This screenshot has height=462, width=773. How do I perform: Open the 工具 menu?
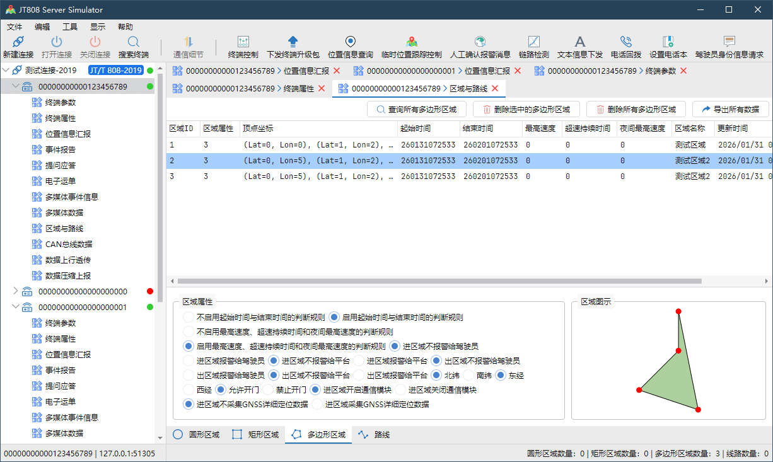[x=70, y=27]
